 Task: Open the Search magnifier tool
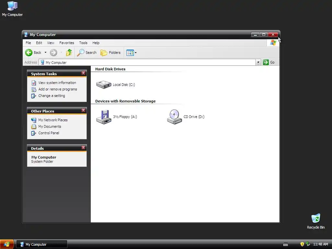tap(87, 53)
